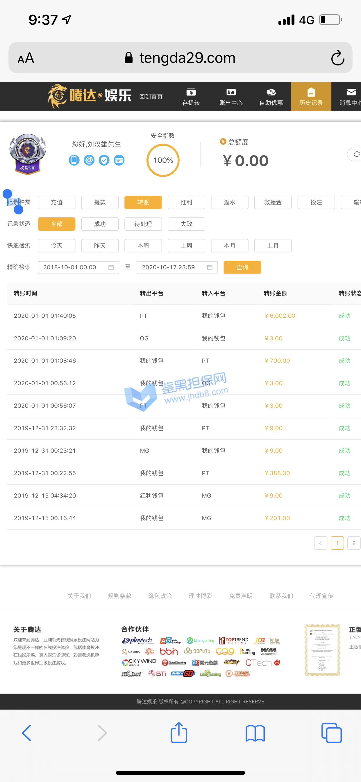The width and height of the screenshot is (361, 782).
Task: Go to page 2 of results
Action: 353,543
